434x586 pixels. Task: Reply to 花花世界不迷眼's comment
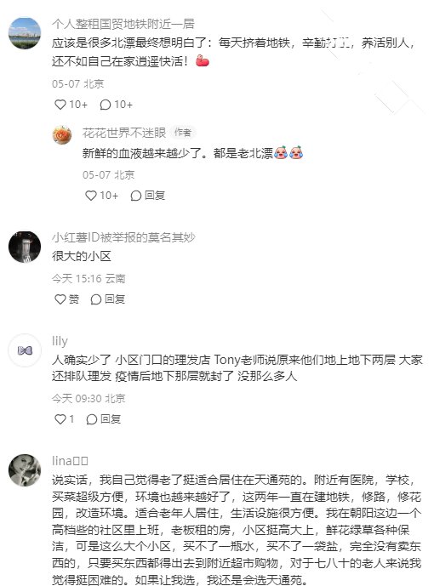(148, 196)
